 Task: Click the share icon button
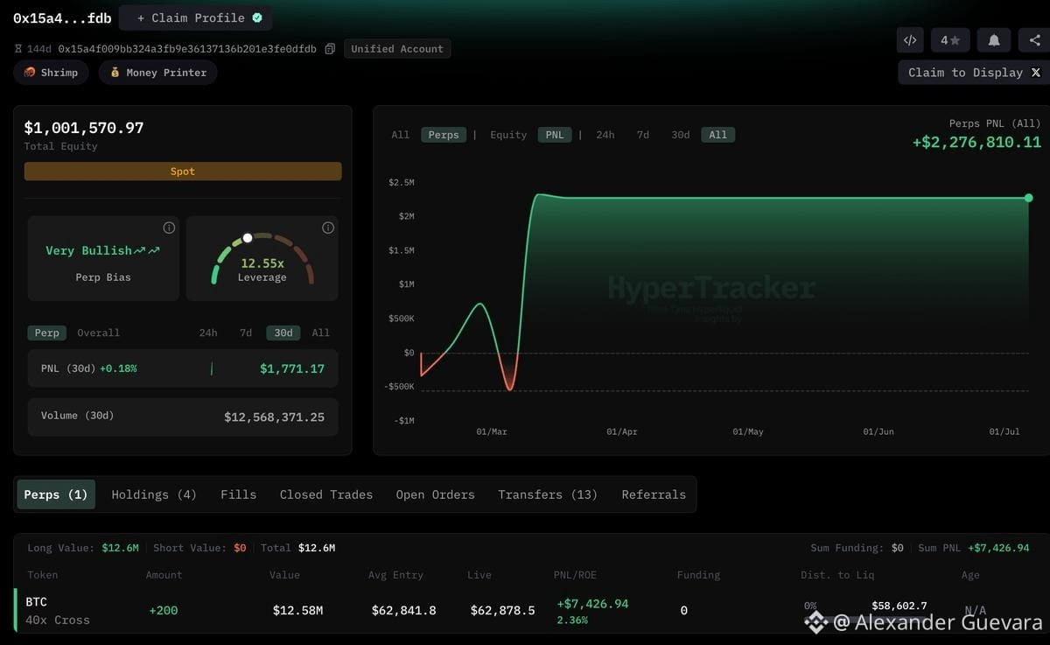pos(1035,40)
